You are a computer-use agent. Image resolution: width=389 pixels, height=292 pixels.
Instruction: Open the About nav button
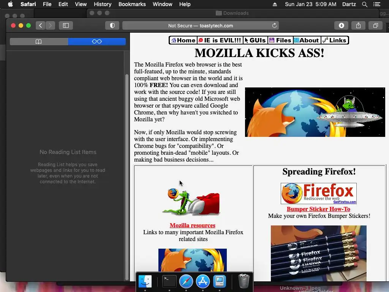(x=307, y=40)
